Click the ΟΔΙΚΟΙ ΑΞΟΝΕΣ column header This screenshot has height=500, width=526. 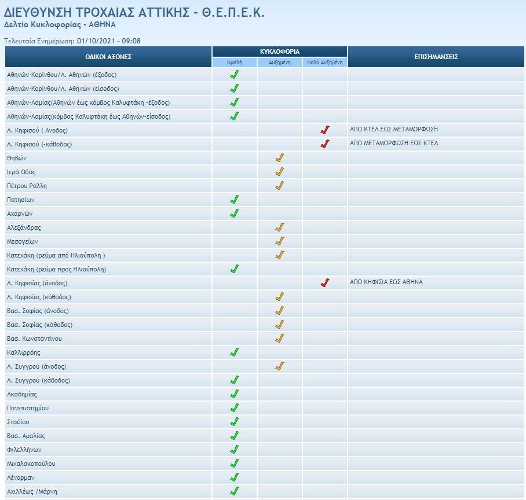108,57
